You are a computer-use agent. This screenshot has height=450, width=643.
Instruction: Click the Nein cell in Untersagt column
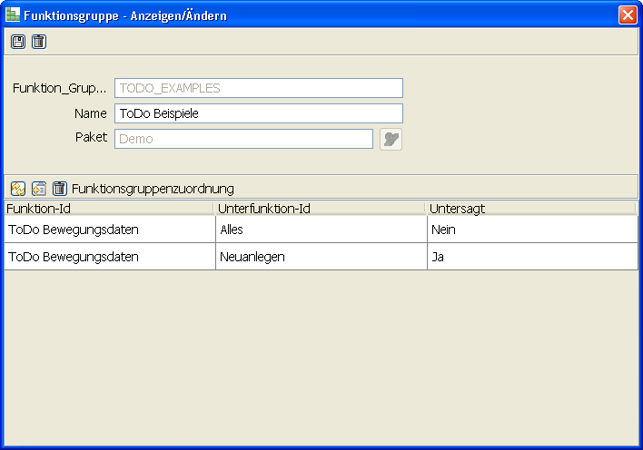531,230
